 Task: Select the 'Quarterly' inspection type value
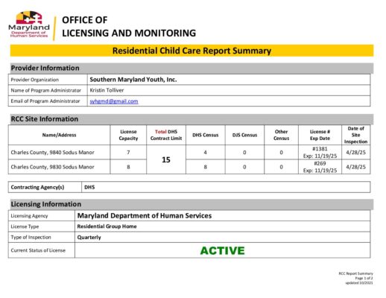[x=89, y=238]
